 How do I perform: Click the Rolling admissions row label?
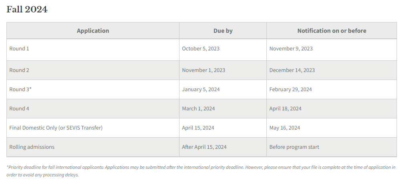32,147
